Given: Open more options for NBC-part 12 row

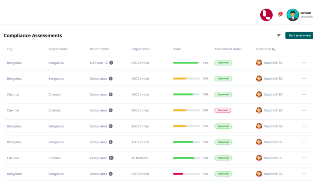Looking at the screenshot, I should [x=304, y=63].
